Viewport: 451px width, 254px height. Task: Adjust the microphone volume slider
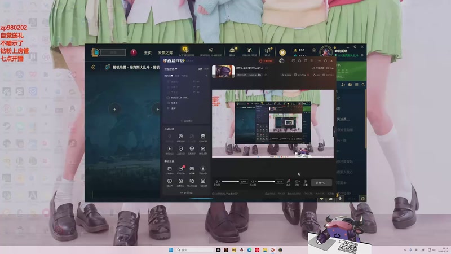[230, 181]
